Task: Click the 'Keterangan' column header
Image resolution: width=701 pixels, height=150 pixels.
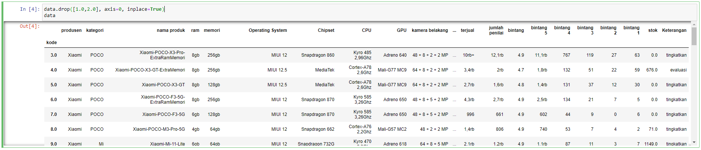Action: [x=674, y=30]
